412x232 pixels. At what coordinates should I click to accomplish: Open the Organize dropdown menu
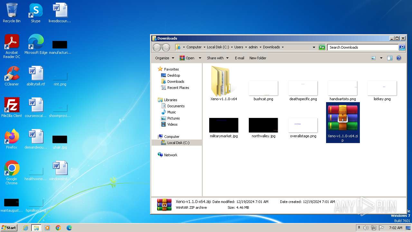164,58
